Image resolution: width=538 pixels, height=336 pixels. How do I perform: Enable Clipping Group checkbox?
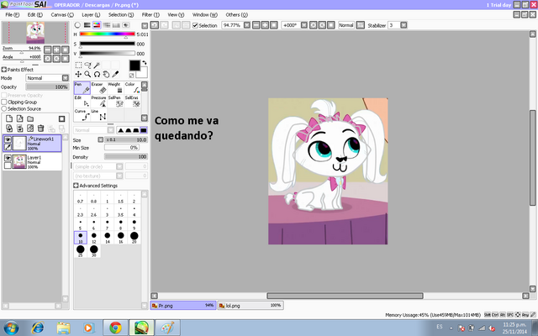pos(4,102)
